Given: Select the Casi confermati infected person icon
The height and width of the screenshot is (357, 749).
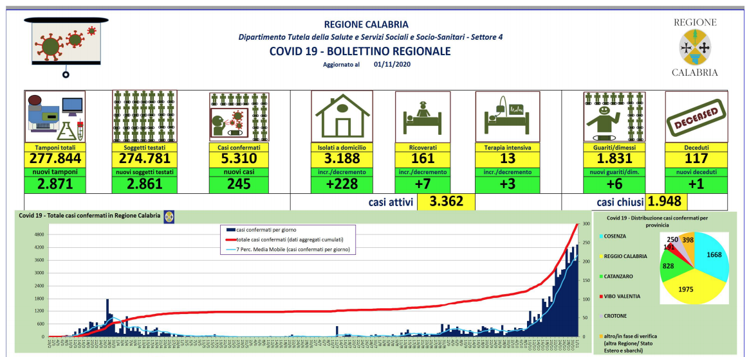Looking at the screenshot, I should 239,117.
